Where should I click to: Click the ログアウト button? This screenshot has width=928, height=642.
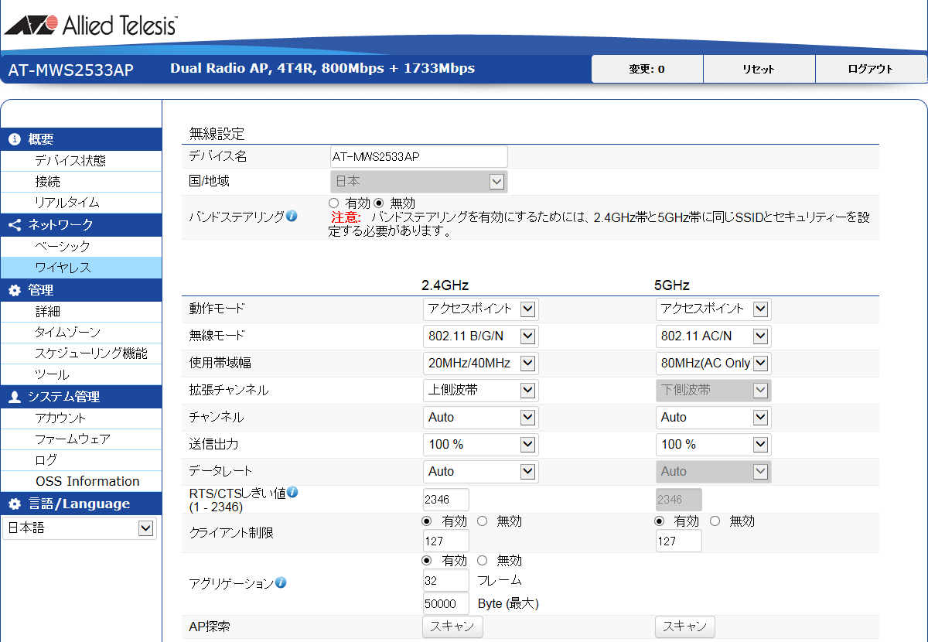pyautogui.click(x=871, y=69)
